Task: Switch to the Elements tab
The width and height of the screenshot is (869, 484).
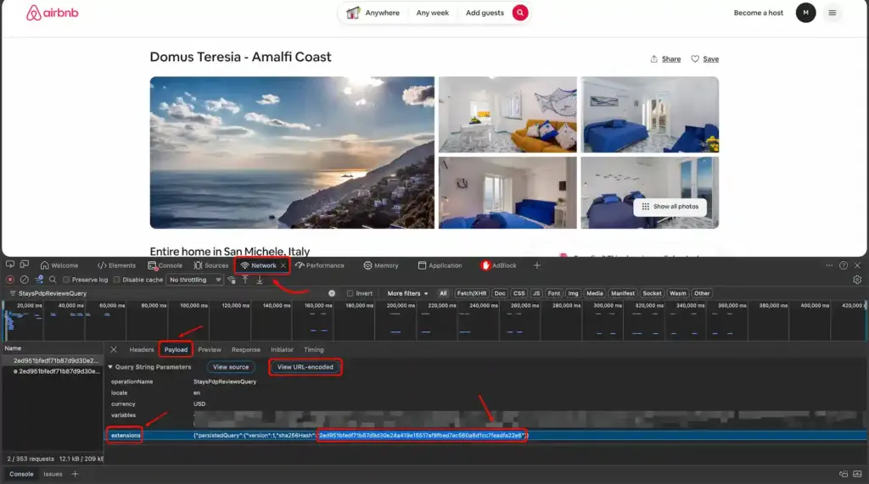Action: (x=116, y=265)
